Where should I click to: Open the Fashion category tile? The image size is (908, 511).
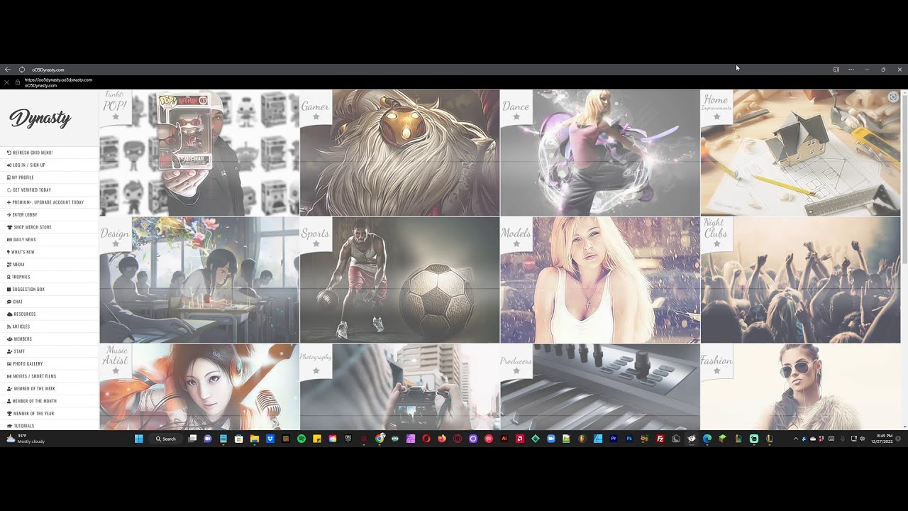[800, 387]
